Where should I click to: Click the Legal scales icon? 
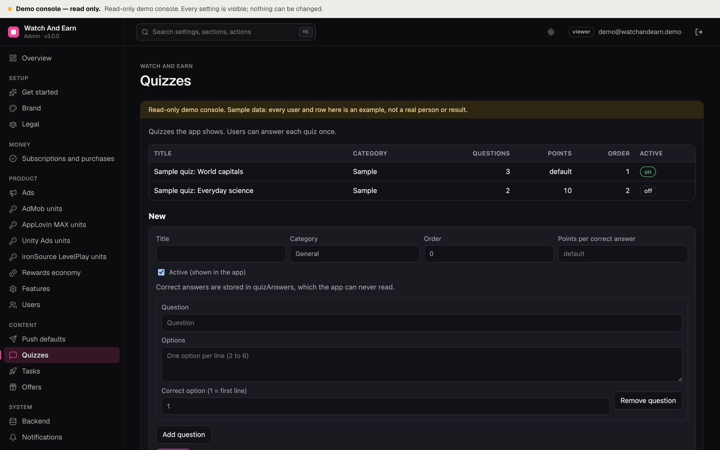tap(13, 124)
